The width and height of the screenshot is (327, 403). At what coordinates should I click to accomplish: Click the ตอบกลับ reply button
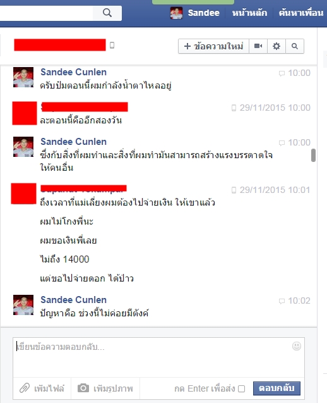click(276, 388)
